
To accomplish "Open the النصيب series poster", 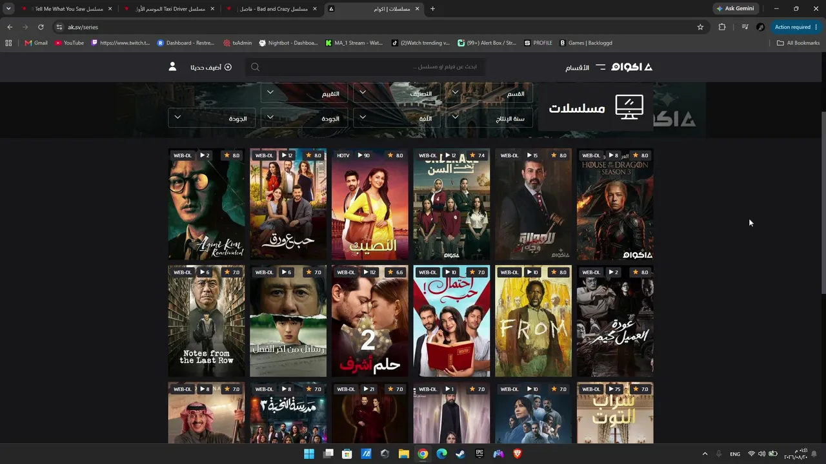I will click(x=370, y=204).
